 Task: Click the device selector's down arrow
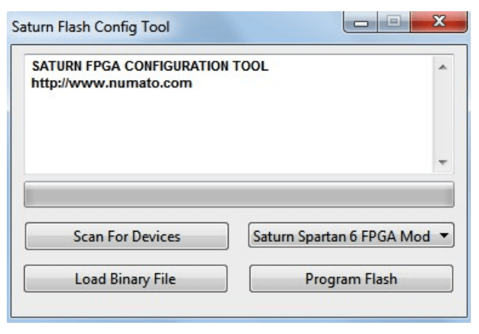pos(445,236)
